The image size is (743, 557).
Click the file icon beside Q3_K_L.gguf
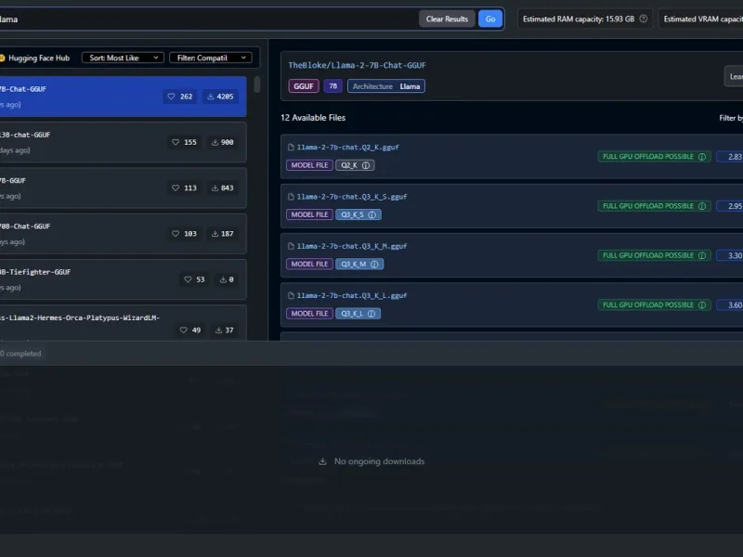pyautogui.click(x=291, y=295)
